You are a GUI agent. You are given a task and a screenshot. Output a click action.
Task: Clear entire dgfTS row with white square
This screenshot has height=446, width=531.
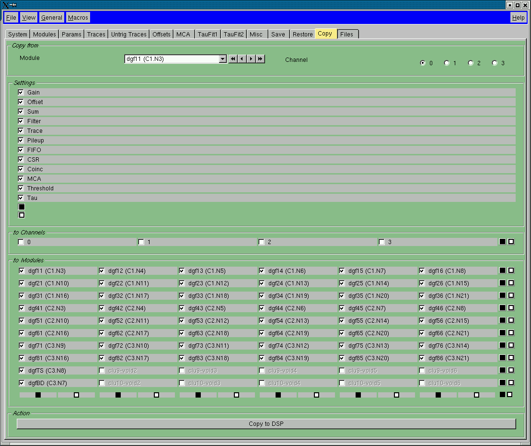(511, 370)
